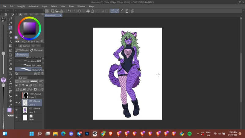Open the Layer menu
This screenshot has width=245, height=138.
(x=45, y=6)
